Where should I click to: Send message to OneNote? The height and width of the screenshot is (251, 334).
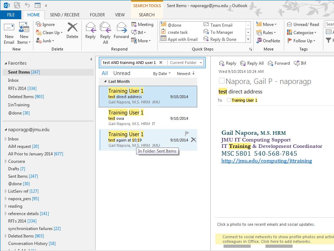pos(268,41)
